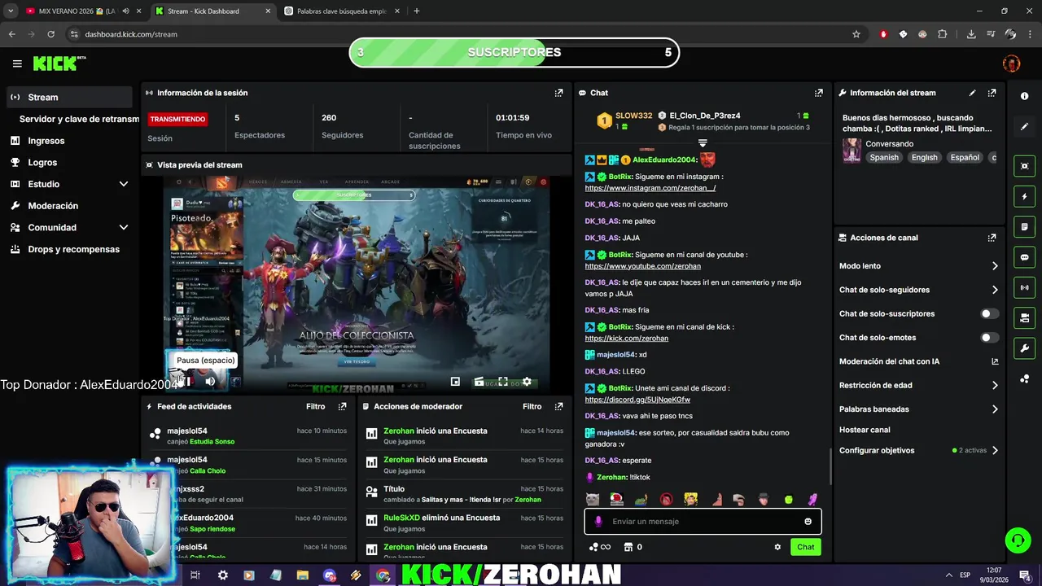Toggle the wrench stream info widget in right rail
1042x586 pixels.
click(x=1024, y=348)
